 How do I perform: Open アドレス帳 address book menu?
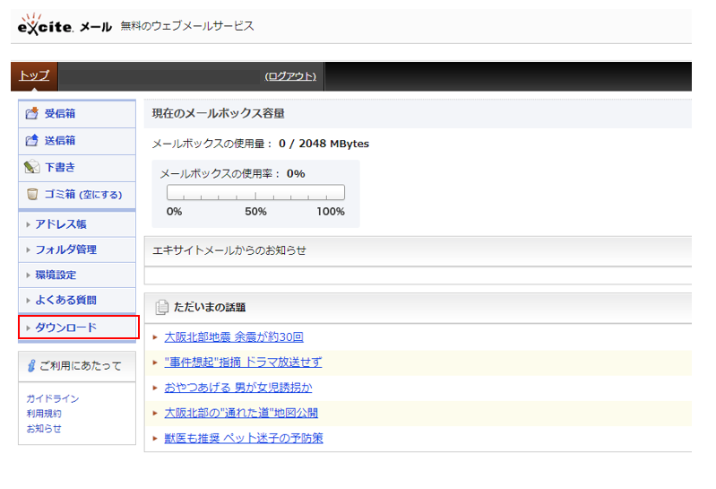61,224
